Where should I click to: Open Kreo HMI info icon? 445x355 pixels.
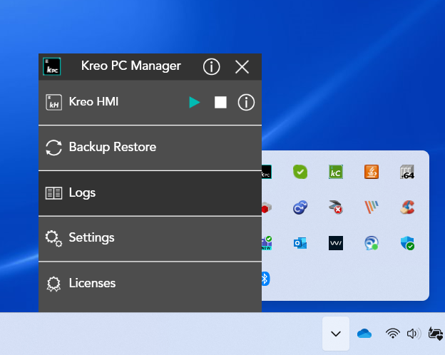[x=246, y=103]
